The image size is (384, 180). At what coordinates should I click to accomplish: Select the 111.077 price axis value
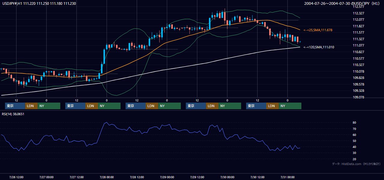click(358, 45)
